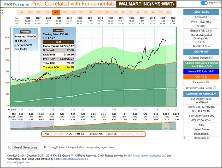This screenshot has width=222, height=168.
Task: Open the S&P Global Market Intelligence link
Action: [146, 155]
